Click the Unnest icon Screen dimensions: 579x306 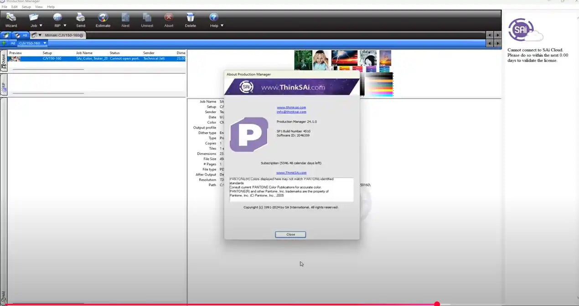(x=147, y=19)
